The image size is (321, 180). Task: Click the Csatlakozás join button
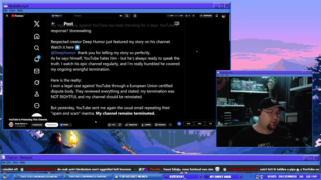pos(37,124)
